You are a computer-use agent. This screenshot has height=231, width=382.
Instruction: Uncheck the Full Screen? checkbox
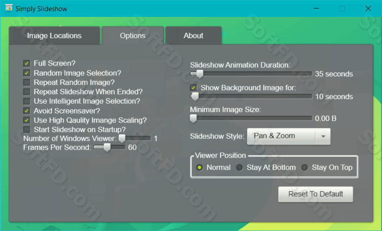[27, 63]
